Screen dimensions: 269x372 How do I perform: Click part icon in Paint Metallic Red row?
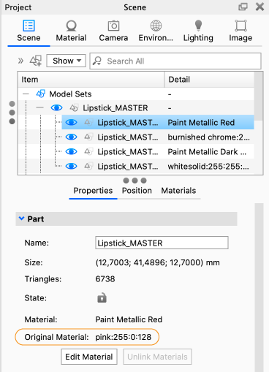click(x=88, y=122)
